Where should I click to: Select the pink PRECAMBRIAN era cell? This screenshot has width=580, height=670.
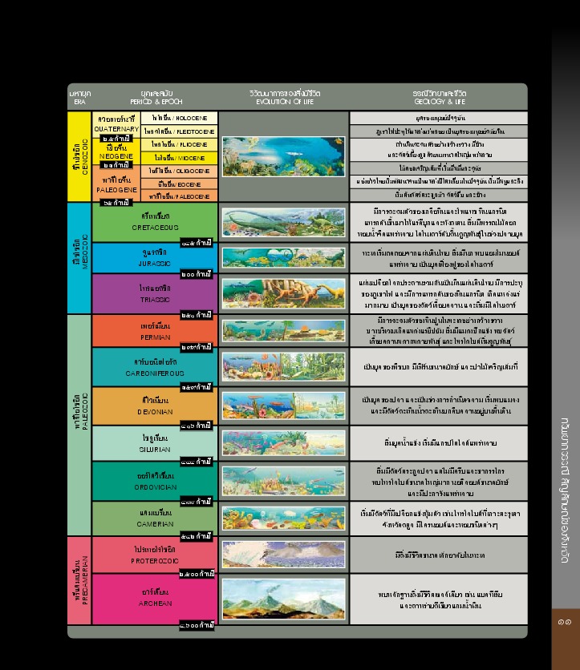click(x=79, y=581)
